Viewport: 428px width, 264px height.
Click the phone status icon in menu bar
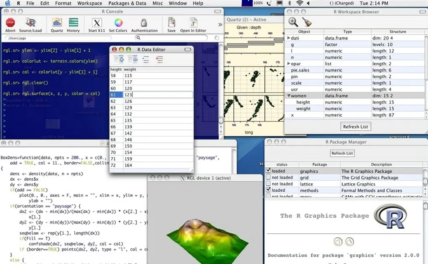pos(269,3)
